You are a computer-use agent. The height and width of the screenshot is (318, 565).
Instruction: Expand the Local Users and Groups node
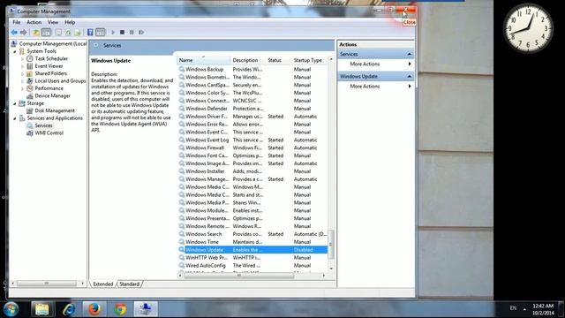(x=23, y=81)
